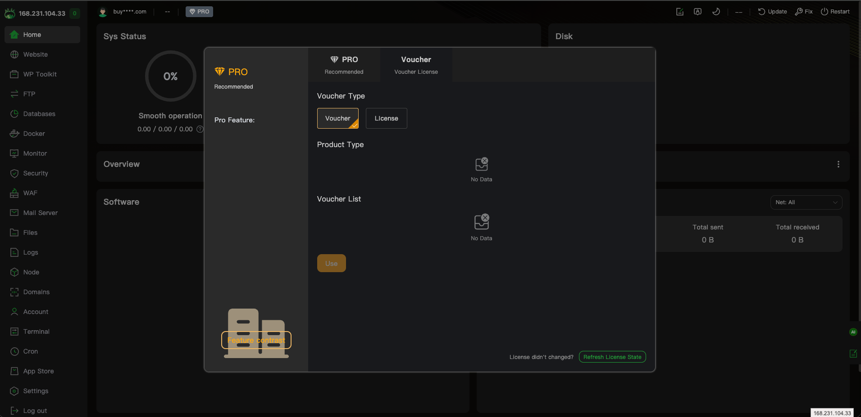This screenshot has height=417, width=861.
Task: Open the Cron jobs page
Action: (x=42, y=351)
